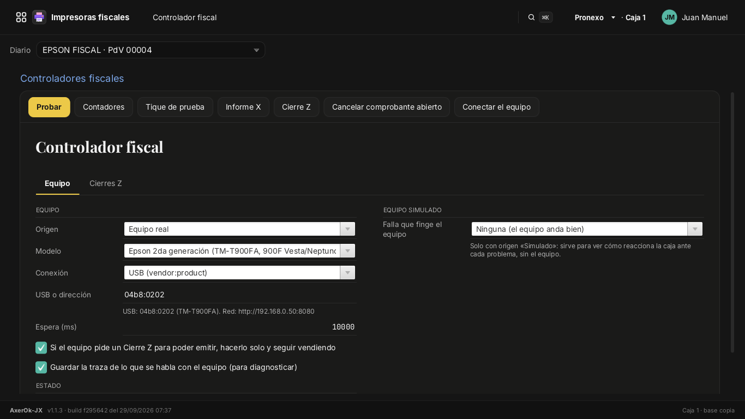Click the USB hint text with 192.168.0.50
This screenshot has width=745, height=419.
pos(218,312)
